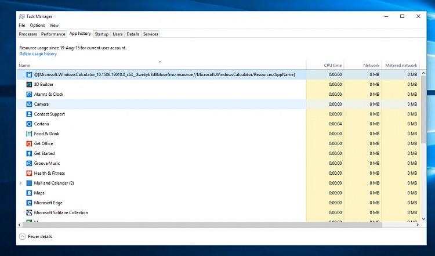Select the Get Started row name

[45, 154]
